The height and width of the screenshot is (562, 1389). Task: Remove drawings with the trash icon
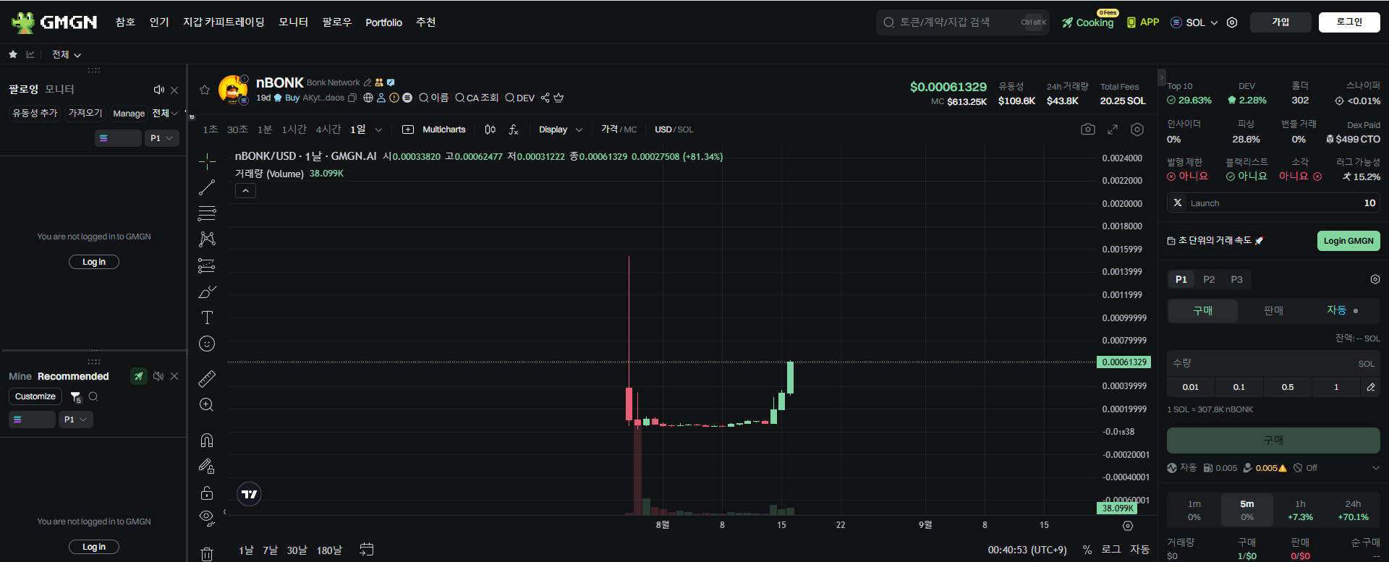207,554
